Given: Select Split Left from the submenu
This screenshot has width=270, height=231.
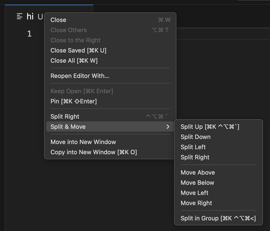Looking at the screenshot, I should click(x=193, y=147).
